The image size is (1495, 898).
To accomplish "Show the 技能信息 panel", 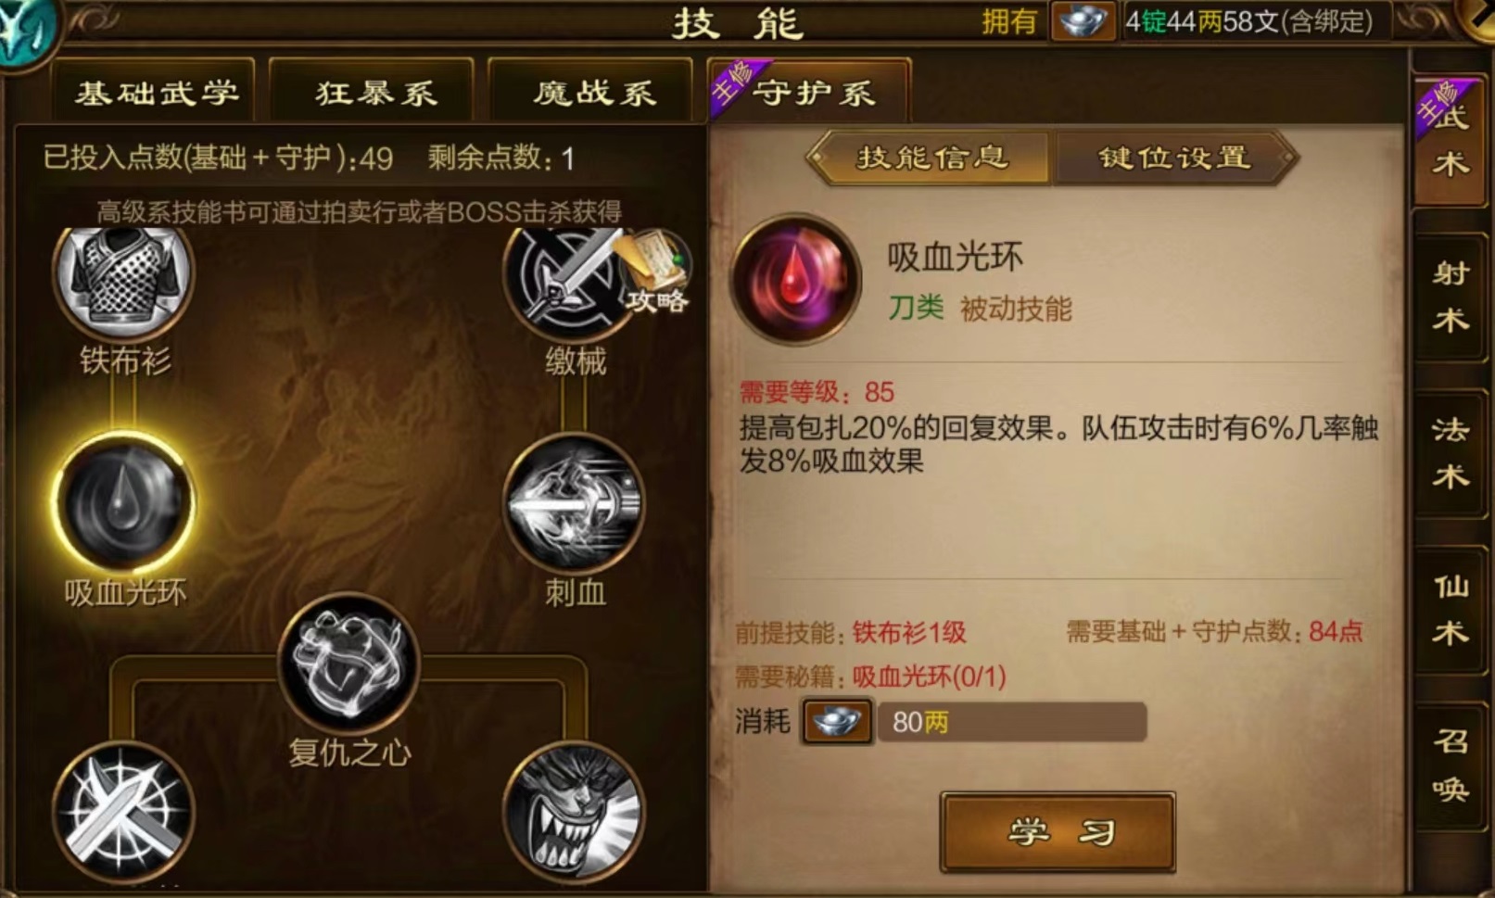I will point(931,158).
